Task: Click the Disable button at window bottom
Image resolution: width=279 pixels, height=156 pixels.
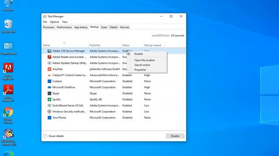Action: pyautogui.click(x=175, y=136)
